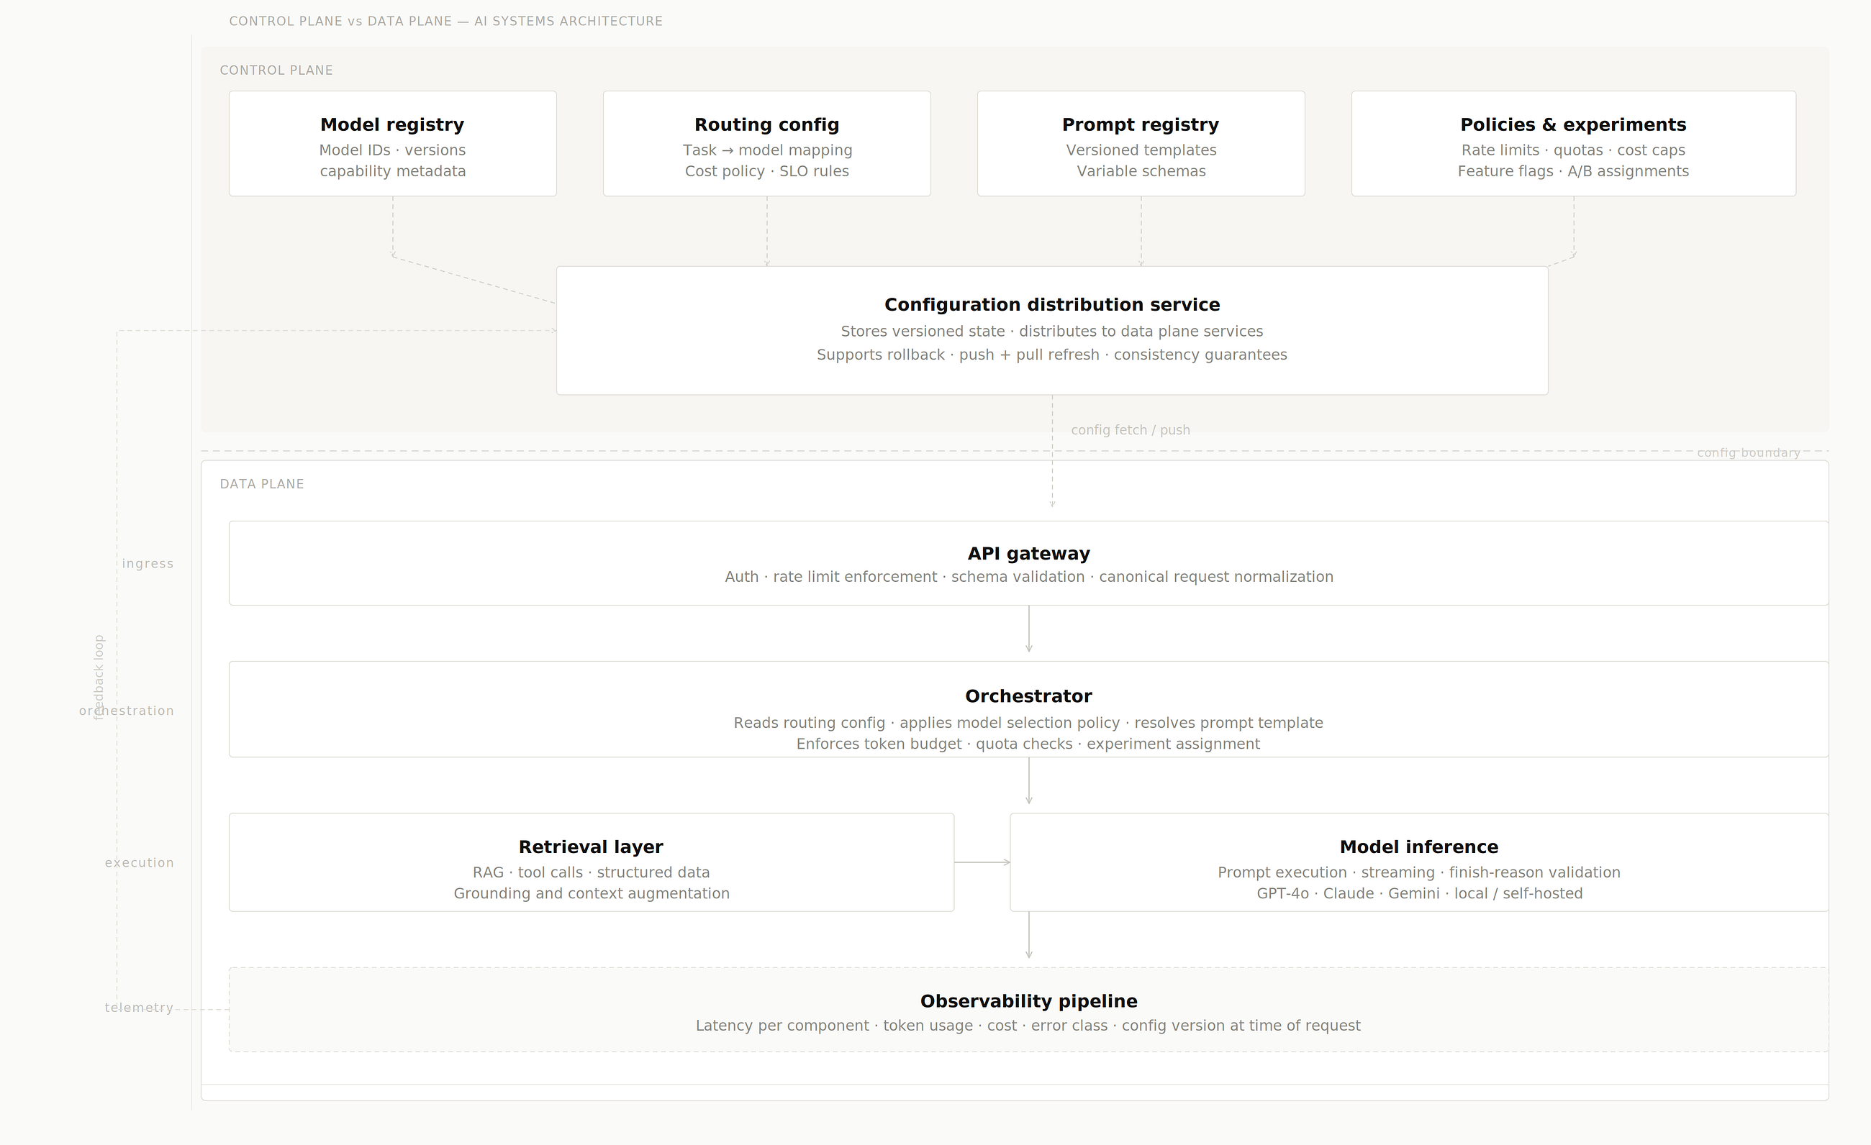
Task: Click the diagram title heading text
Action: coord(445,22)
